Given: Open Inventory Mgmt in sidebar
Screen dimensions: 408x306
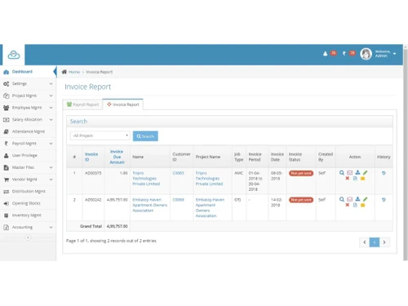Looking at the screenshot, I should tap(28, 215).
